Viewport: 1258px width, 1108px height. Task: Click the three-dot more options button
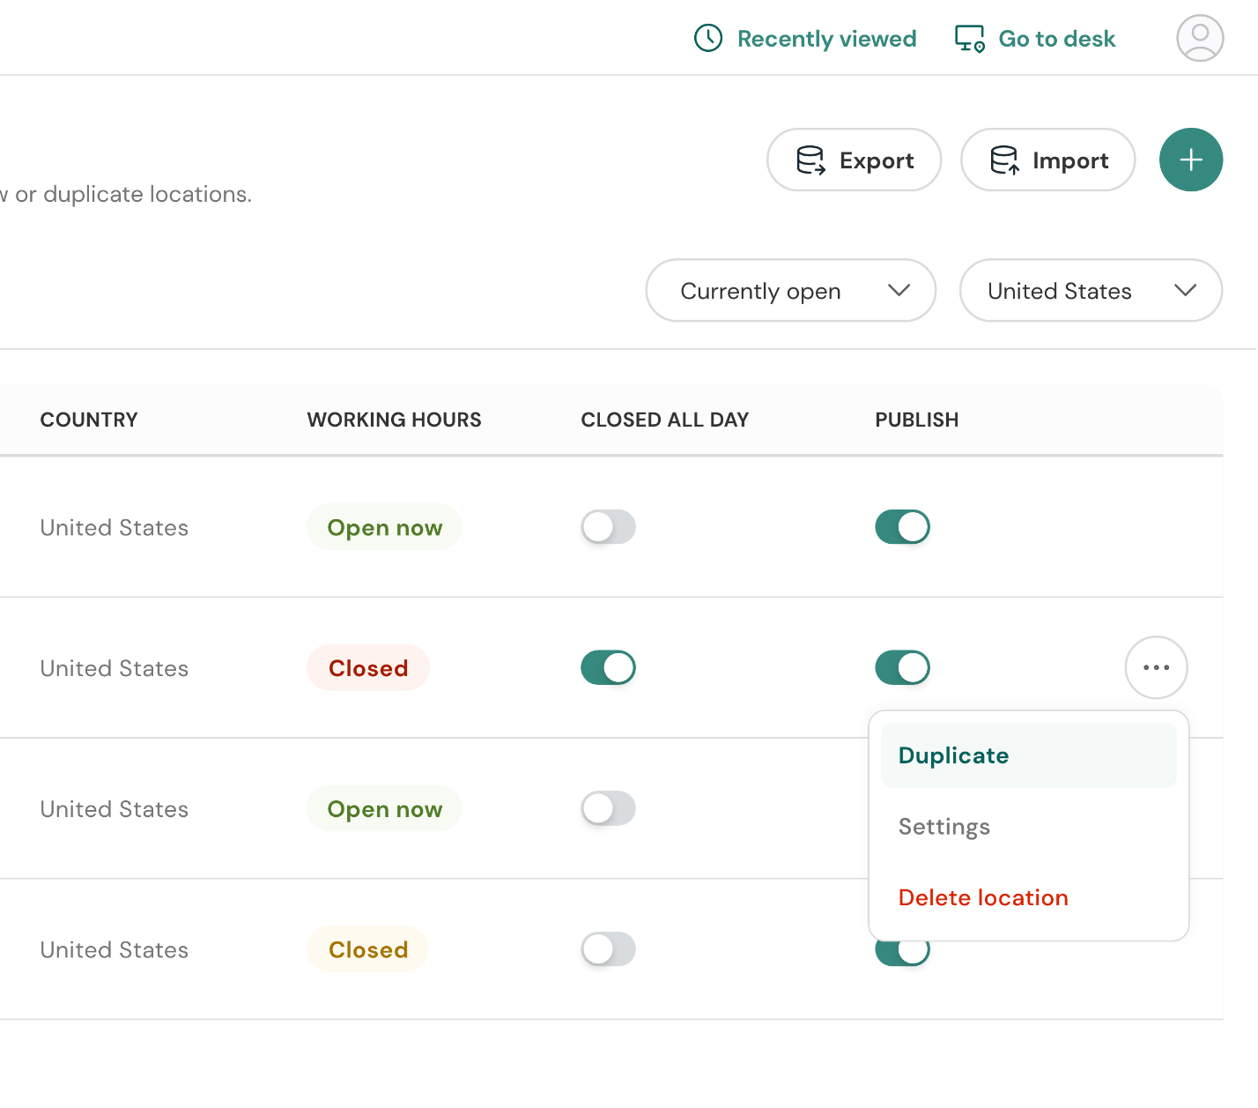1156,667
